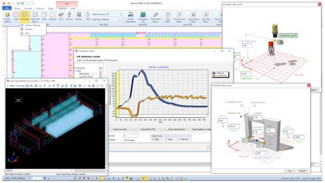
Task: Click the XYZ axis gizmo in 3D scene
Action: coord(13,158)
